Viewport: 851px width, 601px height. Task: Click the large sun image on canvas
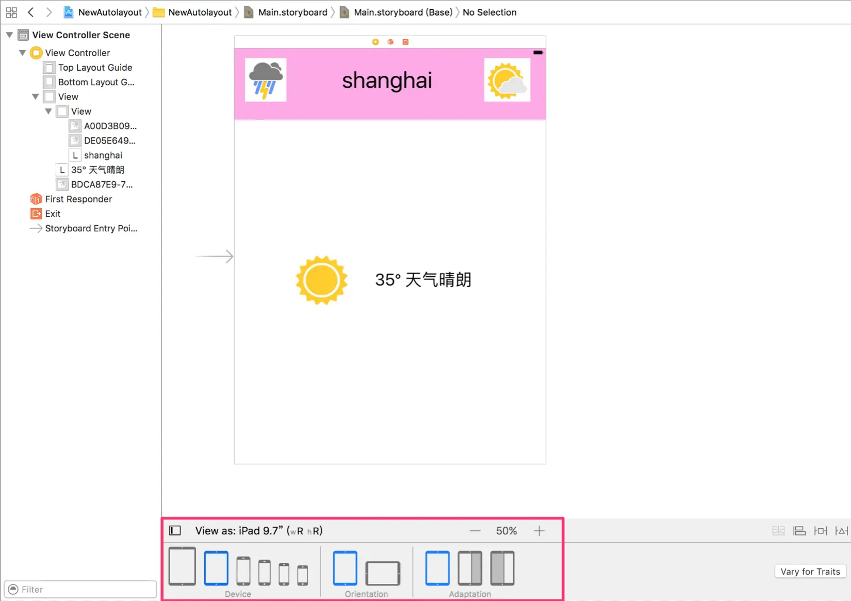click(x=321, y=280)
